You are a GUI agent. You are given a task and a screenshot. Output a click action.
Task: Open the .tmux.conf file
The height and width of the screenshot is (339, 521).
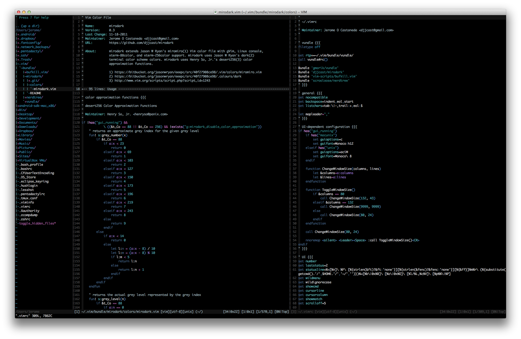pyautogui.click(x=29, y=198)
